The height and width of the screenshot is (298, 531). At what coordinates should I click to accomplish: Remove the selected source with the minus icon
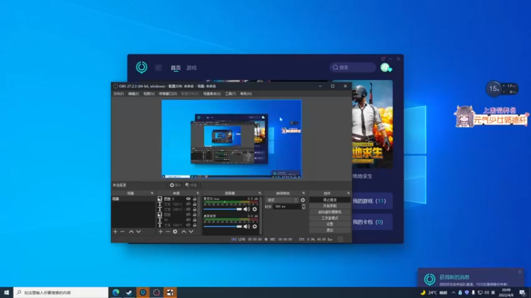(x=168, y=232)
